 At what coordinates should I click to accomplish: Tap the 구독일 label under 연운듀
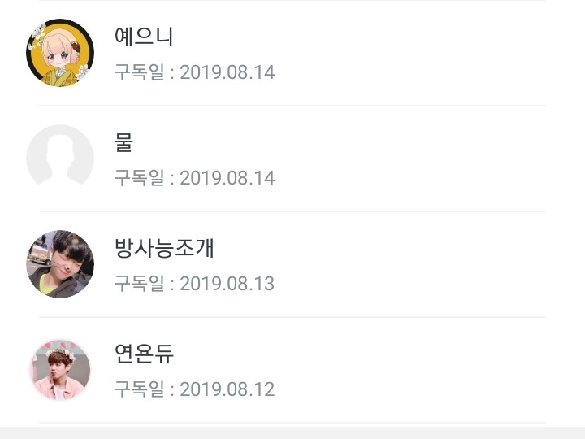139,389
